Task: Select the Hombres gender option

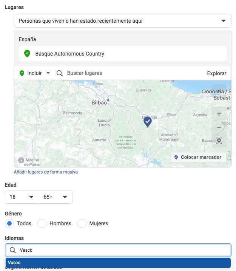Action: pos(42,223)
